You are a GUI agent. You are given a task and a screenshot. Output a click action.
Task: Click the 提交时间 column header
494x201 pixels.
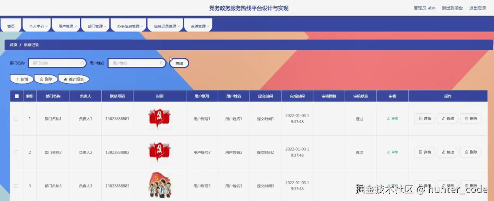(x=265, y=96)
